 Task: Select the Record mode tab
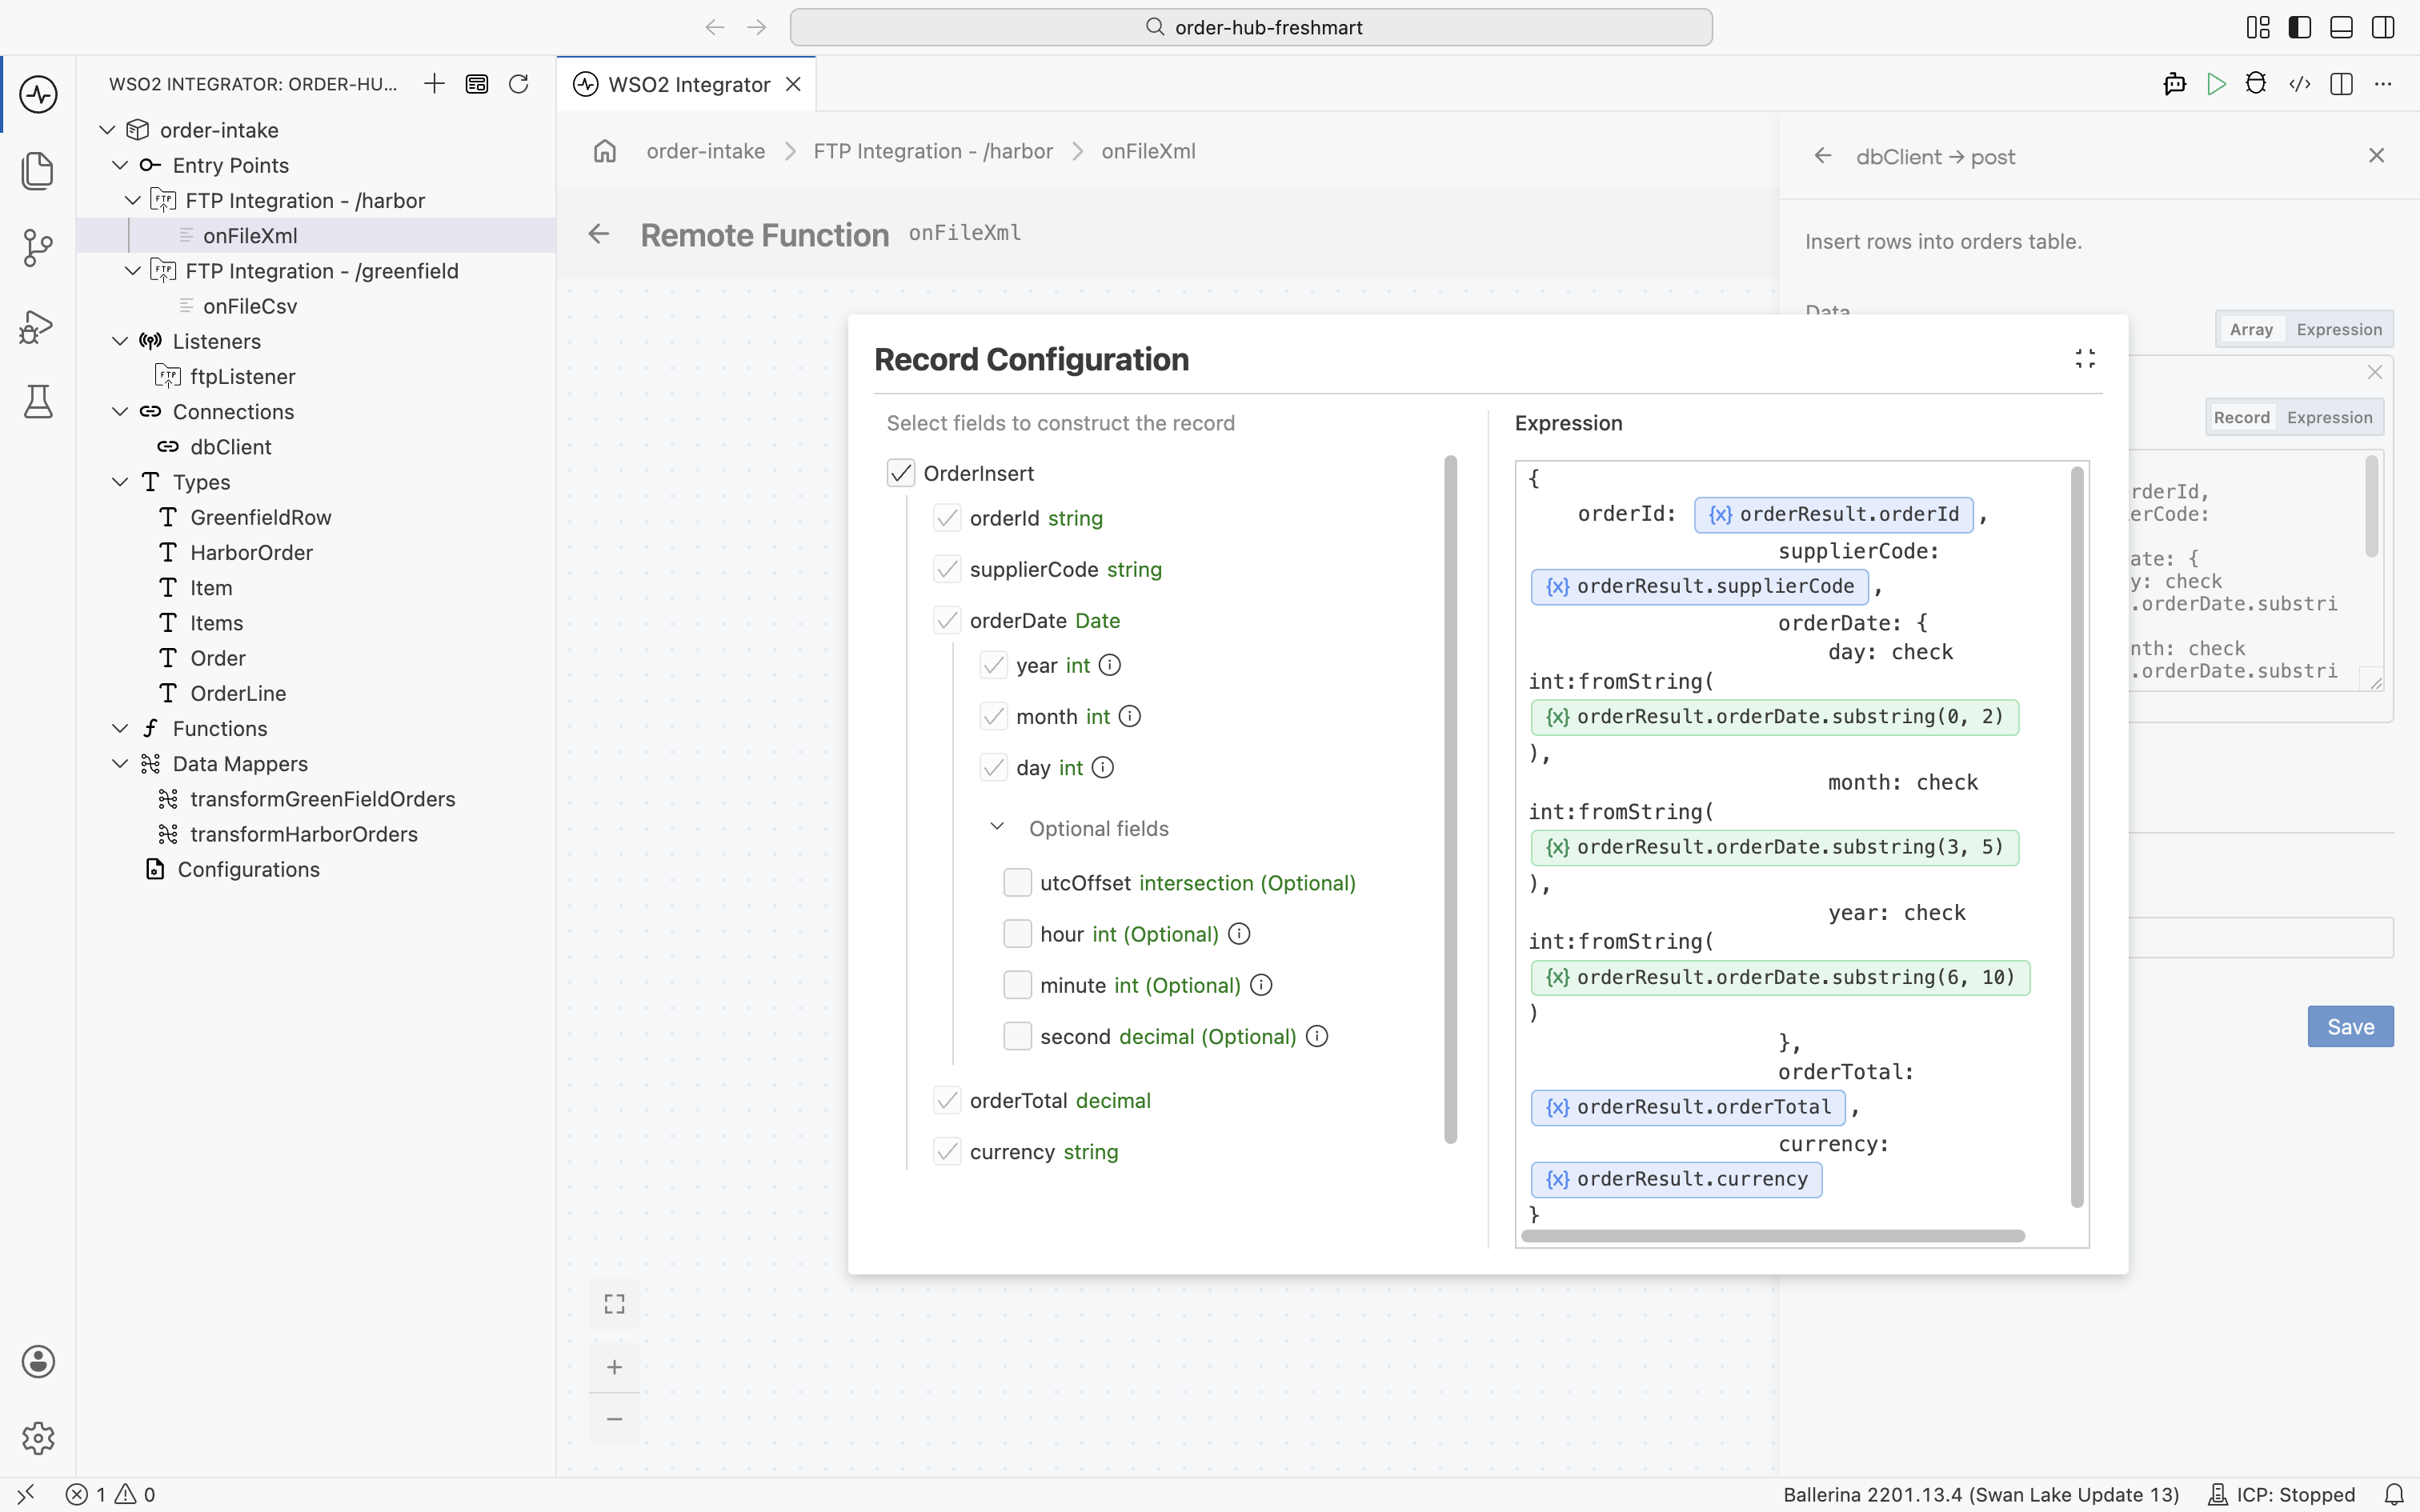(2241, 417)
